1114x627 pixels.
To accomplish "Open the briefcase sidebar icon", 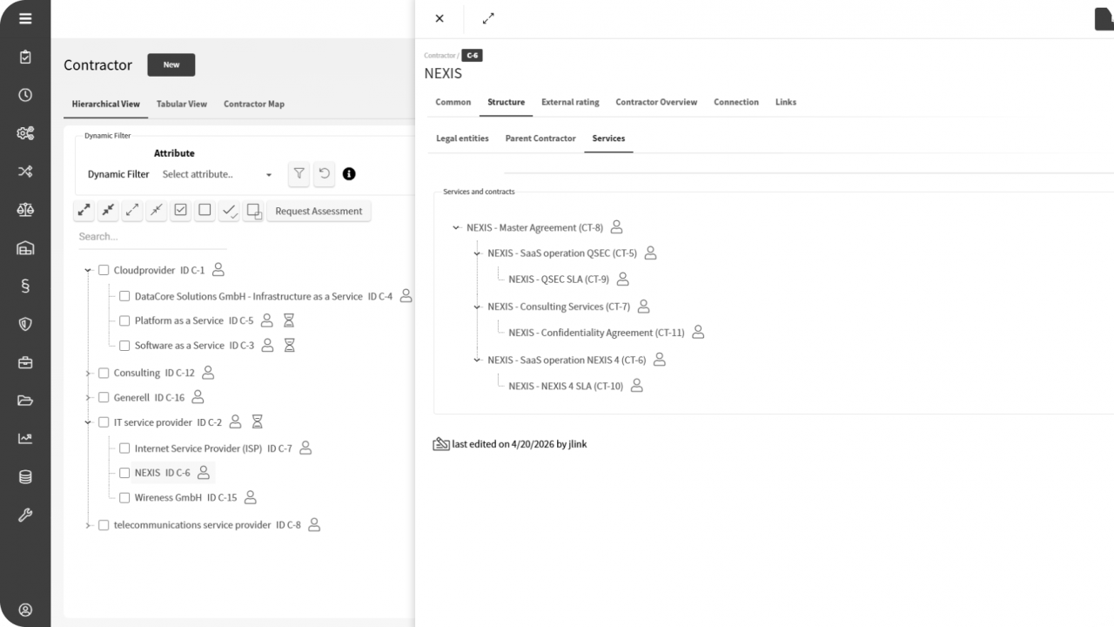I will pyautogui.click(x=25, y=362).
